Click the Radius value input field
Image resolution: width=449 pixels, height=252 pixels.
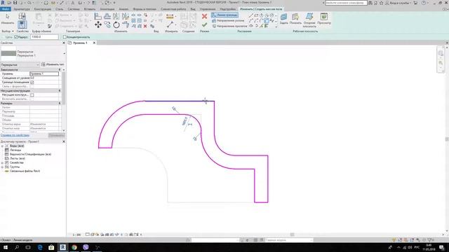pos(44,37)
